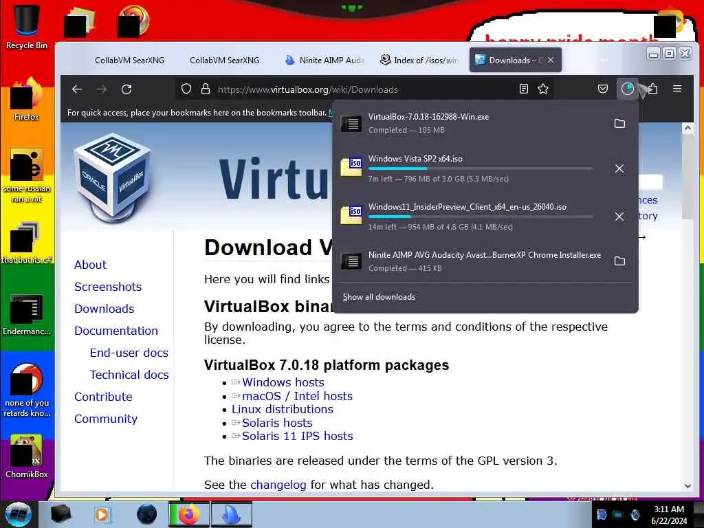Open End-user docs link
704x528 pixels.
pyautogui.click(x=129, y=353)
